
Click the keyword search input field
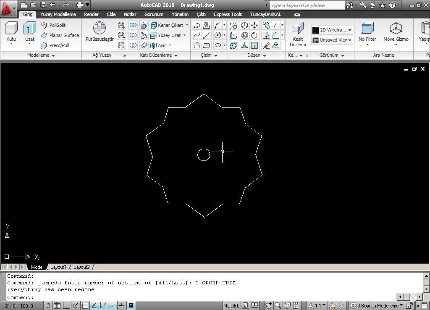click(x=307, y=5)
